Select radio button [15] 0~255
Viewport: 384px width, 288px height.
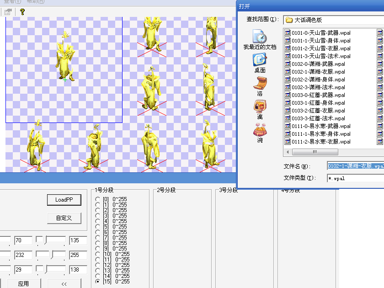click(x=98, y=282)
